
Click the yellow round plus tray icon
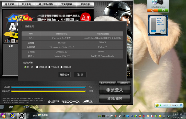pyautogui.click(x=160, y=116)
